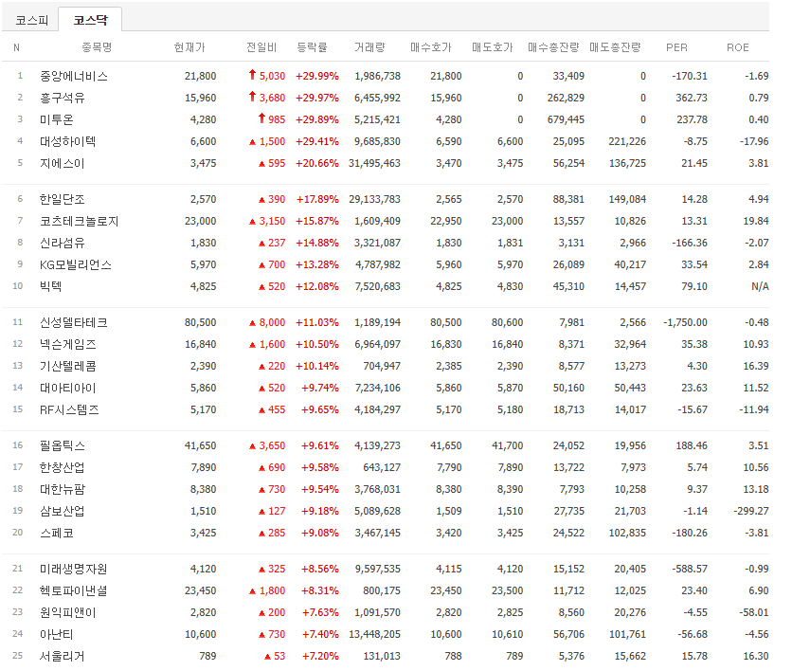Viewport: 792px width, 671px height.
Task: Open stock 스페코
Action: pyautogui.click(x=57, y=533)
